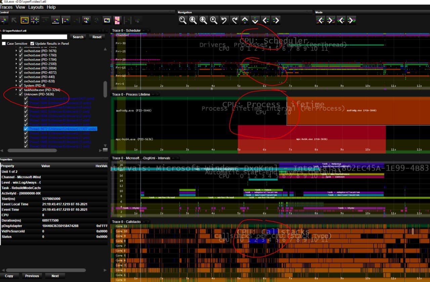Click the Reset button
The height and width of the screenshot is (282, 430).
pyautogui.click(x=97, y=37)
